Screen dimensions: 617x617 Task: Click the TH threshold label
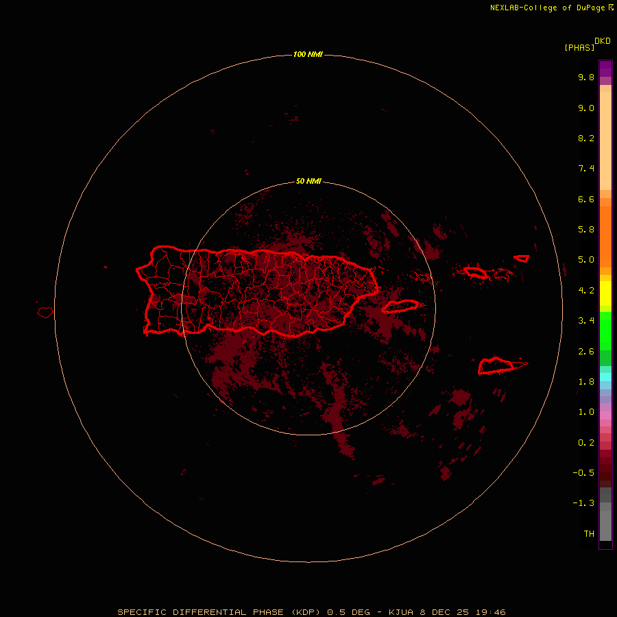(x=589, y=534)
